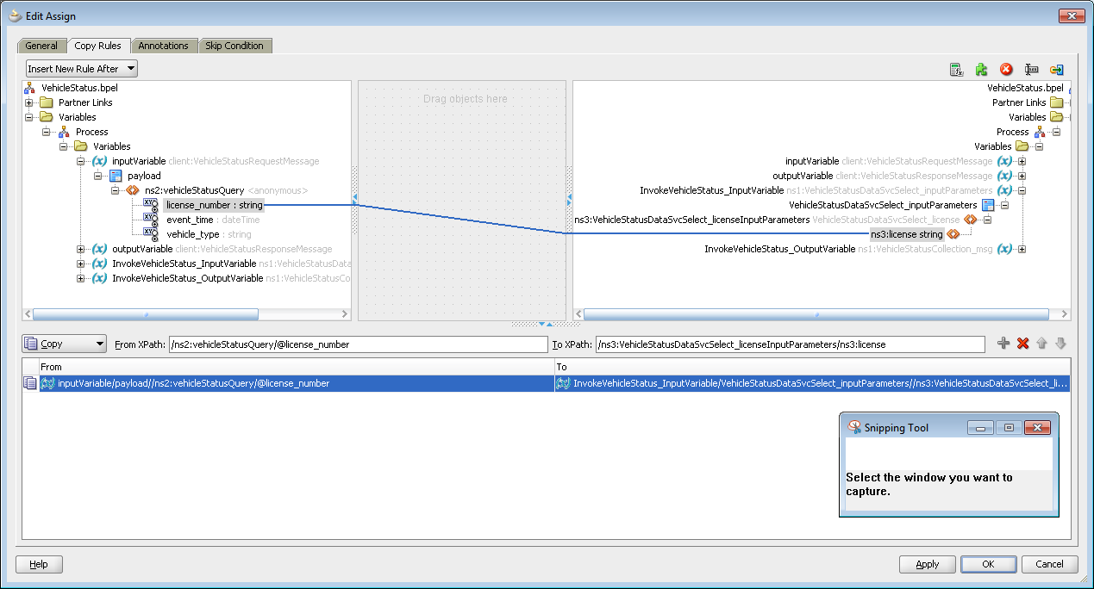Collapse Process node in the source tree
1094x589 pixels.
coord(47,132)
